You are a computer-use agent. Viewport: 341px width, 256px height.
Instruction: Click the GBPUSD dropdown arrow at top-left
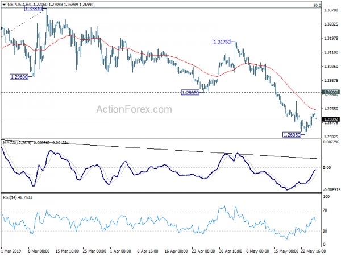pos(4,5)
